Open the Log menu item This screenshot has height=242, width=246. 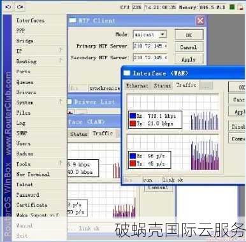click(x=20, y=123)
